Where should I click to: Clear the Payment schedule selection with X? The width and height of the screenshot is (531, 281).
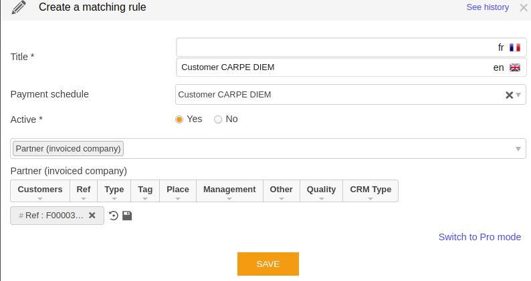[x=509, y=95]
